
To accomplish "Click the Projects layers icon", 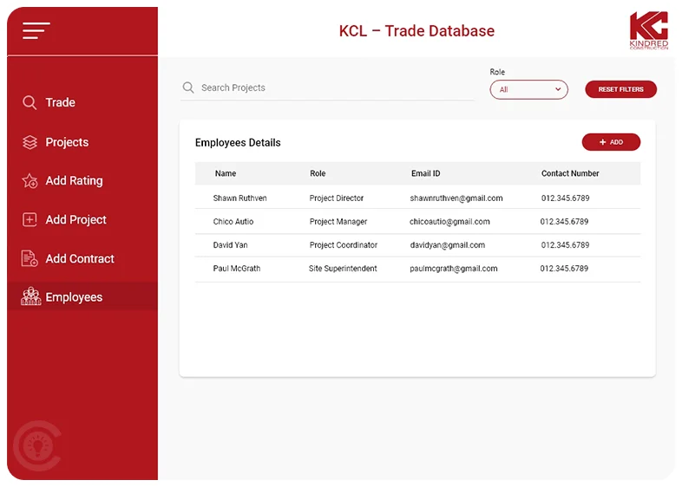I will pos(30,142).
